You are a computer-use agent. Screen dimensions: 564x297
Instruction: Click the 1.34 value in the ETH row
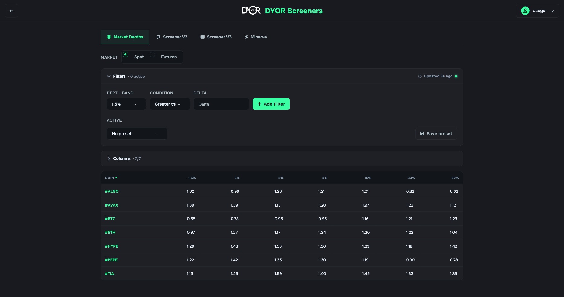pyautogui.click(x=322, y=232)
